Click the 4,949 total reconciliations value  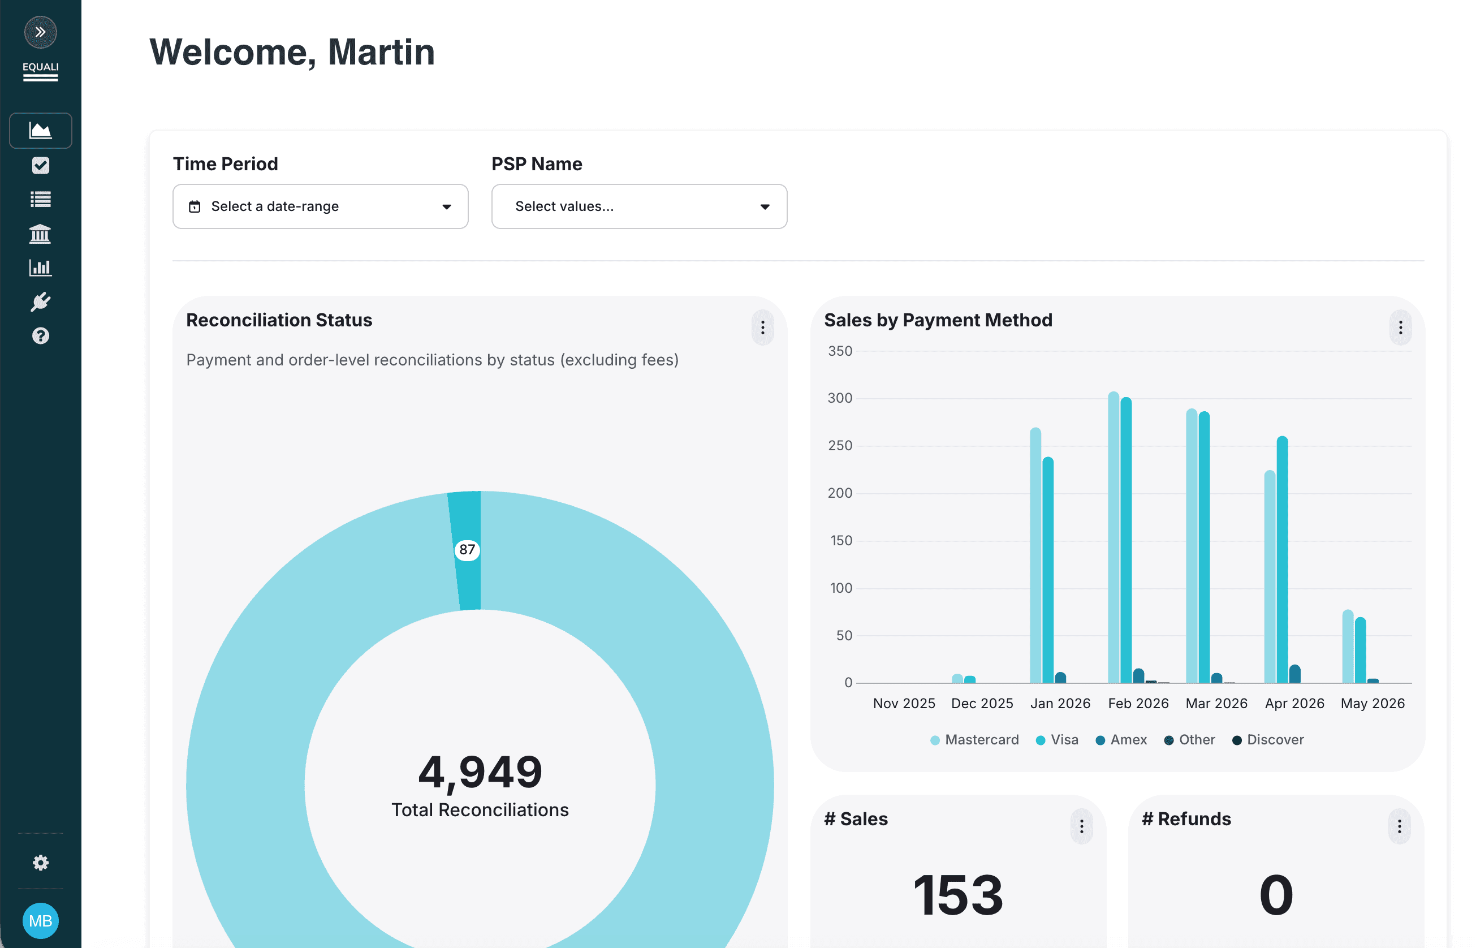[480, 772]
